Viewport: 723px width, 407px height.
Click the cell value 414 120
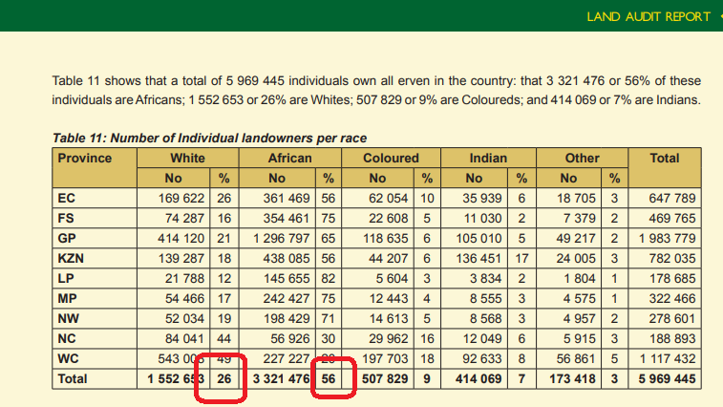click(x=181, y=239)
